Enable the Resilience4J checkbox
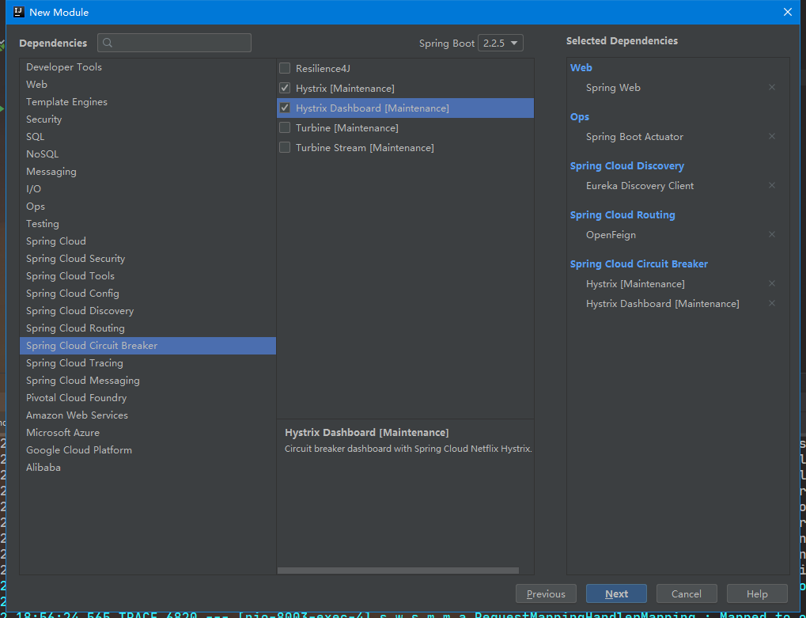Screen dimensions: 806x618 click(x=285, y=68)
